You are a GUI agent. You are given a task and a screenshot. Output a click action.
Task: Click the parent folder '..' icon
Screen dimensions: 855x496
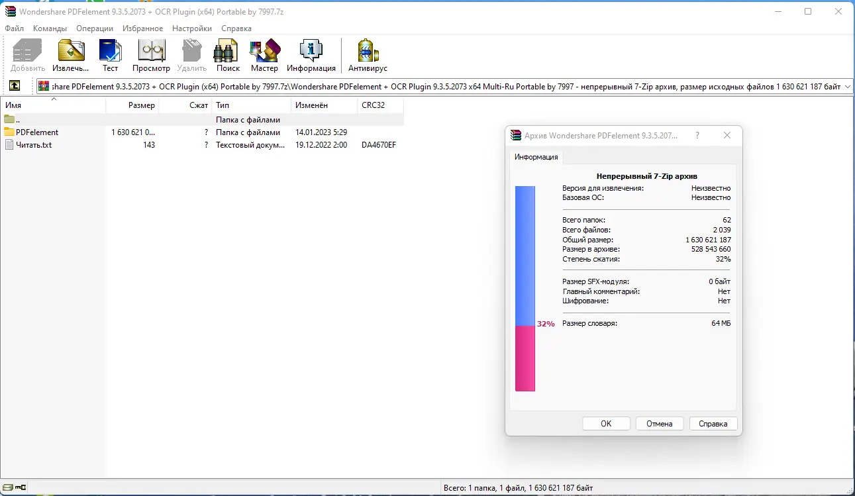pos(9,120)
